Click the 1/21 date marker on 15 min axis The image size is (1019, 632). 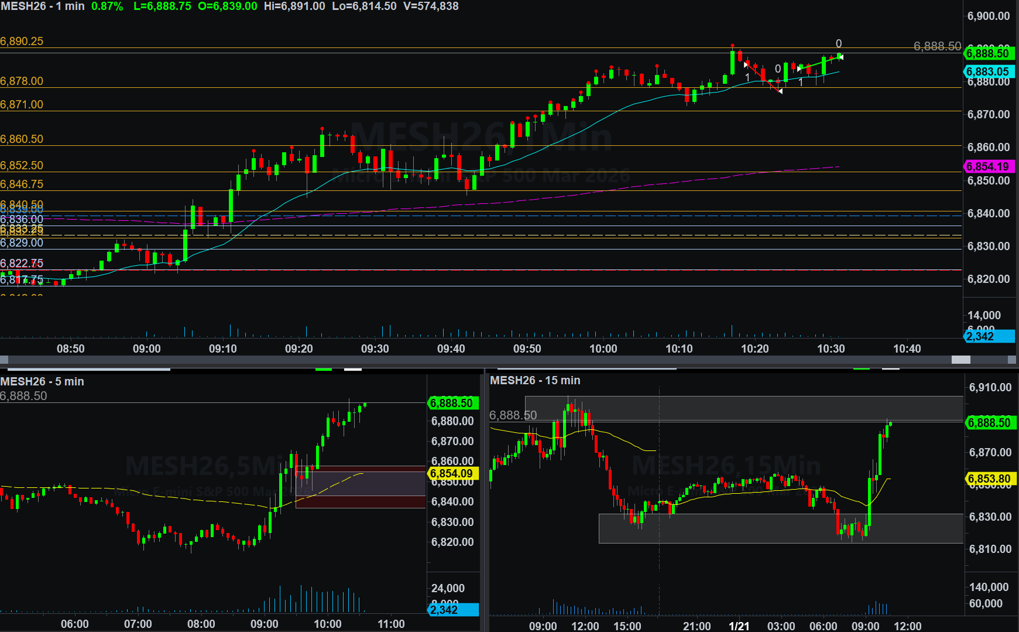[x=739, y=626]
